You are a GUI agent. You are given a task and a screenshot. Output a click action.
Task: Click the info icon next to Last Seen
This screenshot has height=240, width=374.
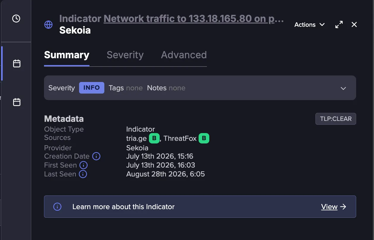click(x=83, y=174)
